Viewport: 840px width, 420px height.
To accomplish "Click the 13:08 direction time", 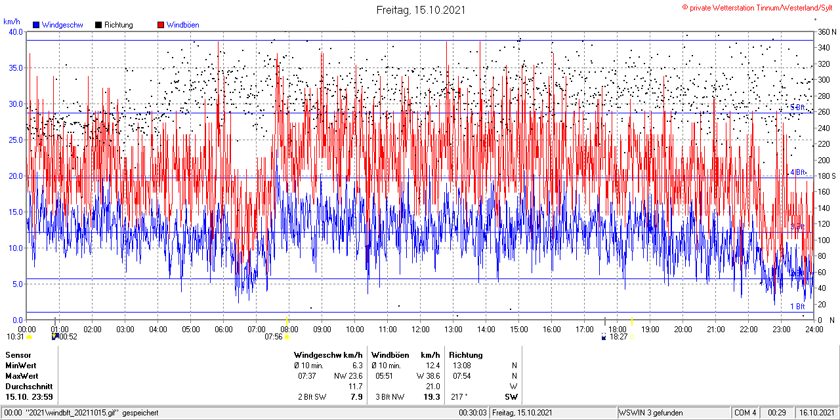I will 462,365.
